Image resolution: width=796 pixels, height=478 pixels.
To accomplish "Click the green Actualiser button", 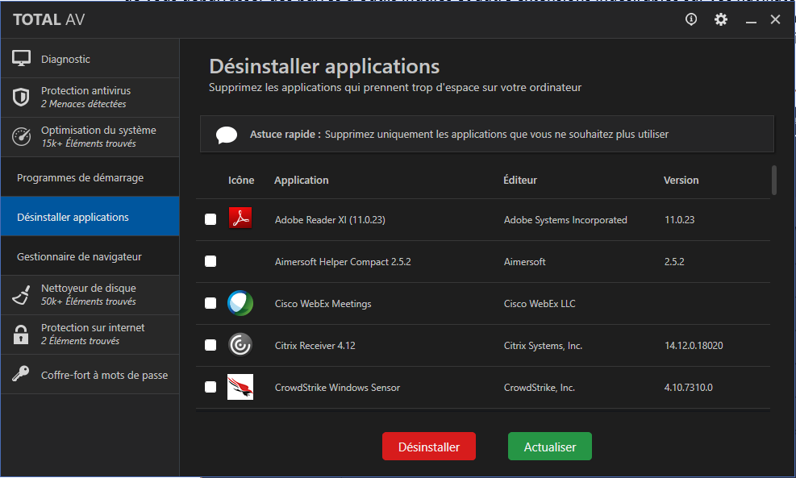I will tap(550, 447).
